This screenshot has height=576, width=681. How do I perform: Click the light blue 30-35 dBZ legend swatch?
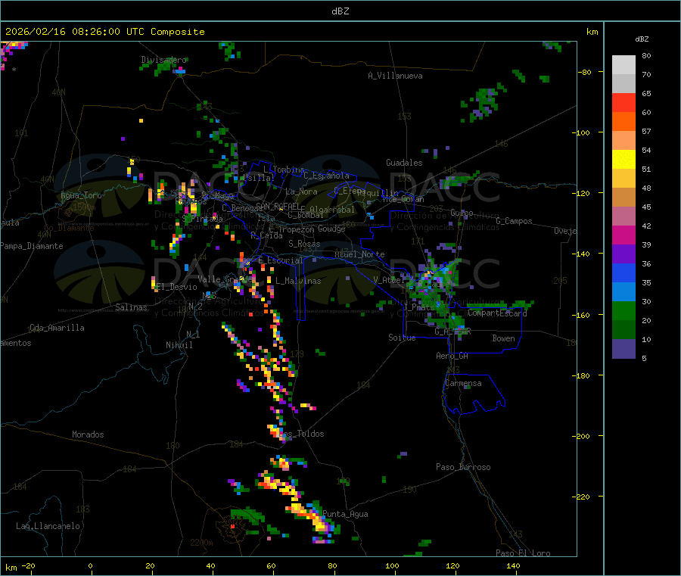[623, 292]
